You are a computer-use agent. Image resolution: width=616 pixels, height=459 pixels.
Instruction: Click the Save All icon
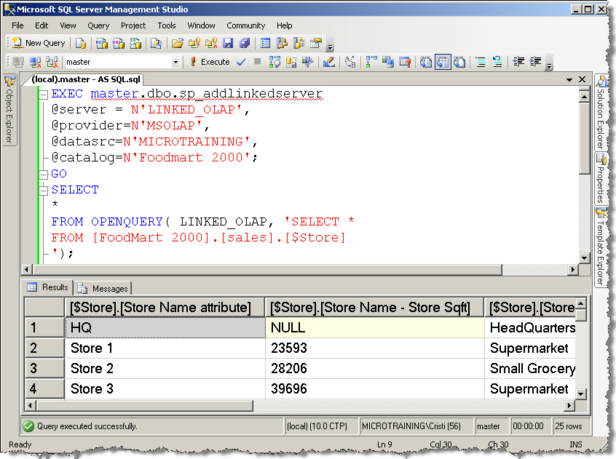click(245, 43)
